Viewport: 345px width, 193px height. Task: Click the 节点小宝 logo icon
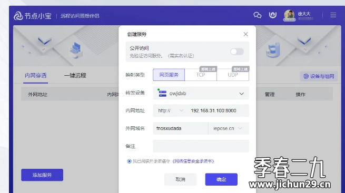(18, 16)
